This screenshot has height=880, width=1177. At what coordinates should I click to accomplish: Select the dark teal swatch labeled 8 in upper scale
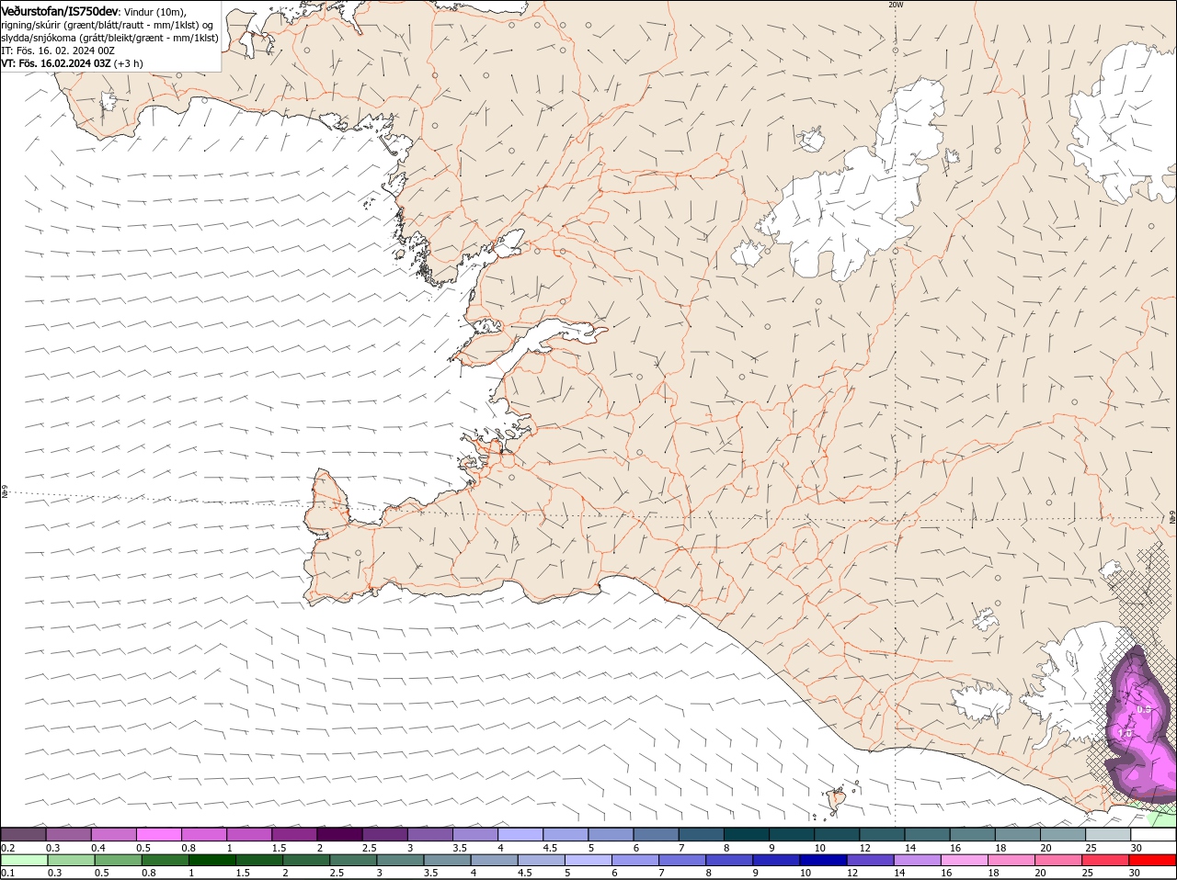[x=747, y=834]
